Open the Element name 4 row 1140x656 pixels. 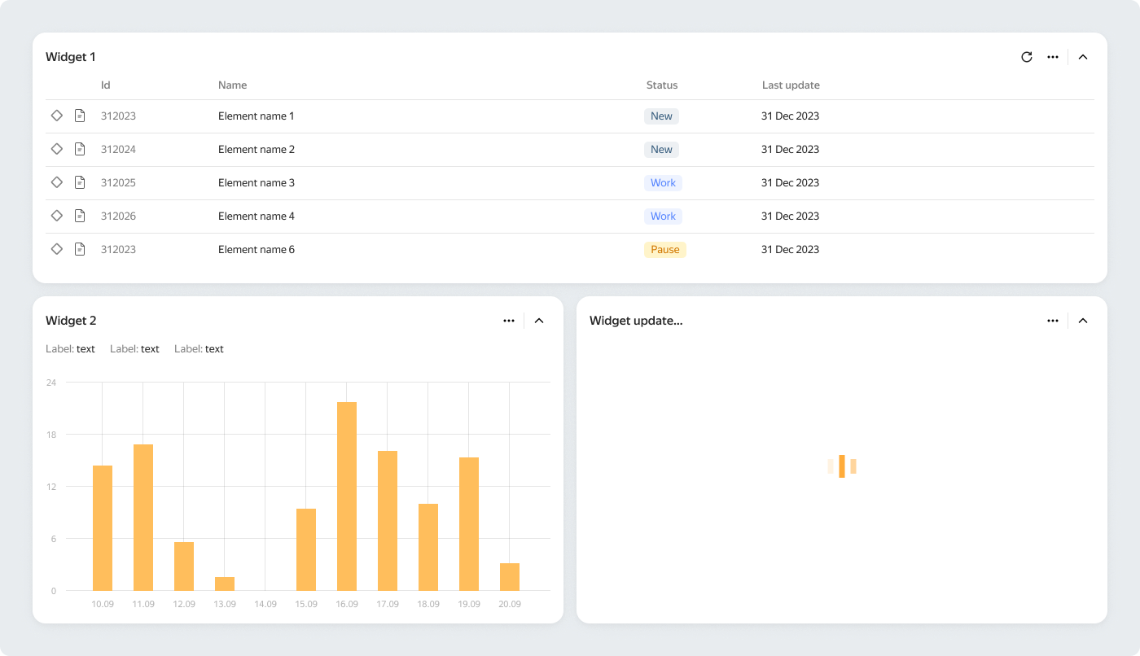[x=256, y=216]
